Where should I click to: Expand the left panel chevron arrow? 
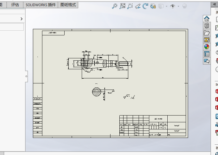[x=21, y=19]
